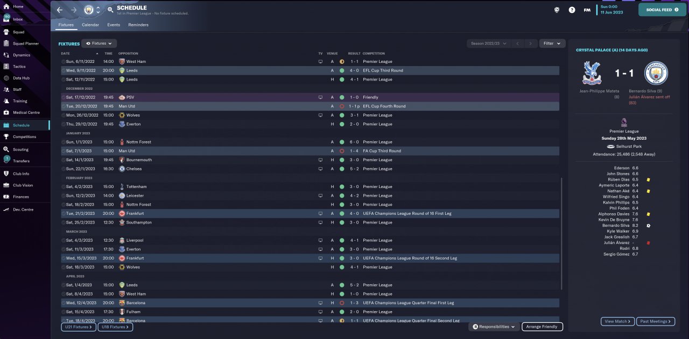This screenshot has height=339, width=689.
Task: Open the Staff section
Action: point(24,89)
